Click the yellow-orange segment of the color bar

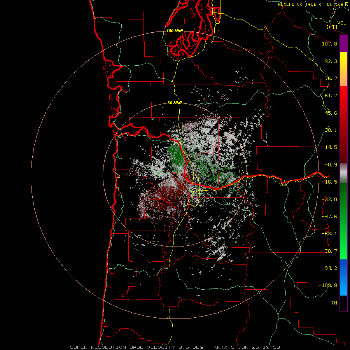coord(343,69)
